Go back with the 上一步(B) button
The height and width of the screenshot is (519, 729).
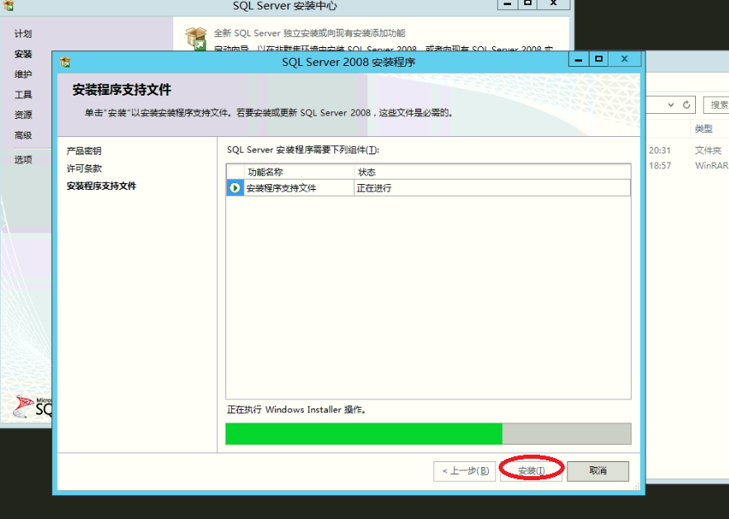point(465,470)
